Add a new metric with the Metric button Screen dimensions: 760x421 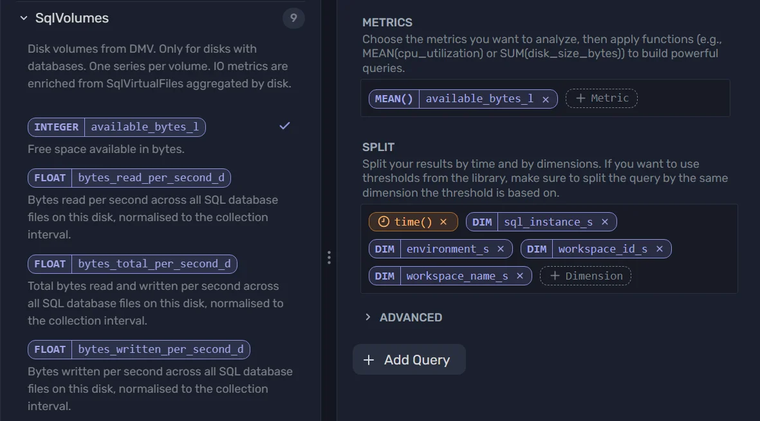[601, 98]
